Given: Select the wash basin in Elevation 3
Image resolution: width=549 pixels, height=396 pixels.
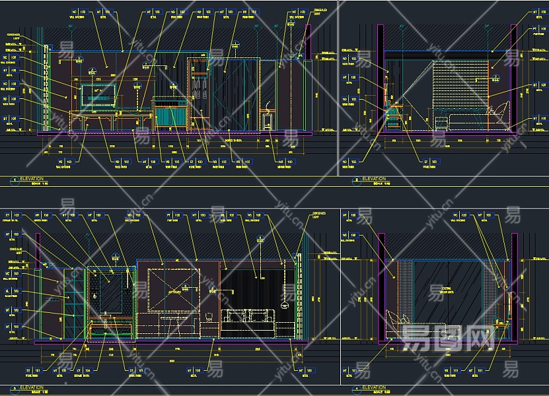Looking at the screenshot, I should click(x=107, y=317).
